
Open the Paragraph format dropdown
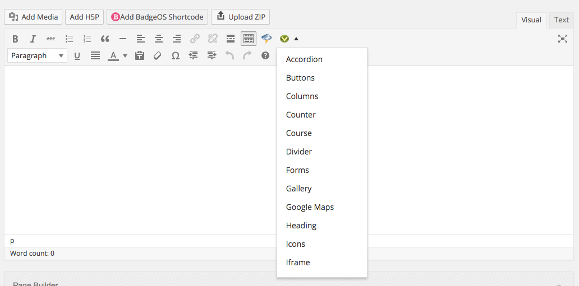37,55
